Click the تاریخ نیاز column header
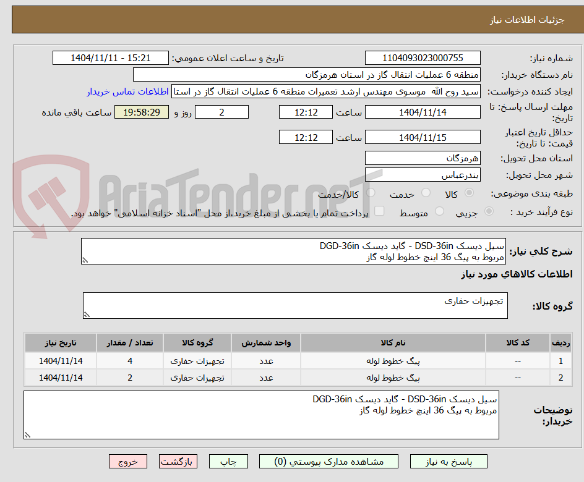The image size is (584, 482). (x=61, y=342)
